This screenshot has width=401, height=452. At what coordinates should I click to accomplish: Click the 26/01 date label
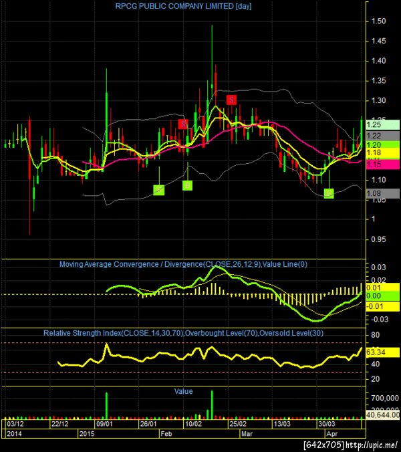click(x=148, y=424)
